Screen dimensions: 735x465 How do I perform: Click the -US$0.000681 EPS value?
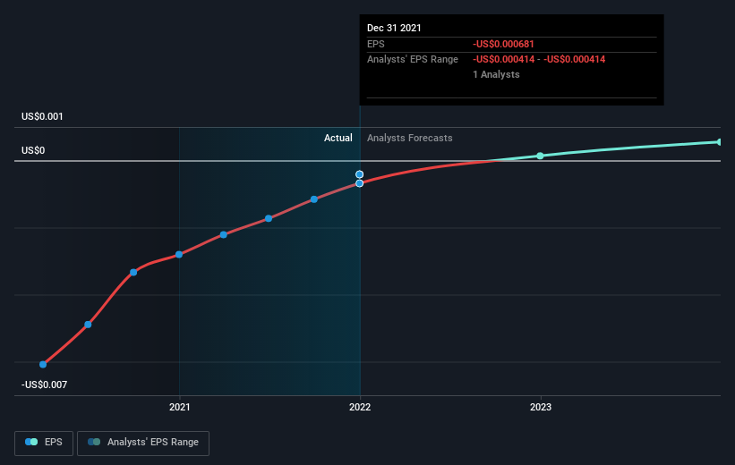(503, 44)
